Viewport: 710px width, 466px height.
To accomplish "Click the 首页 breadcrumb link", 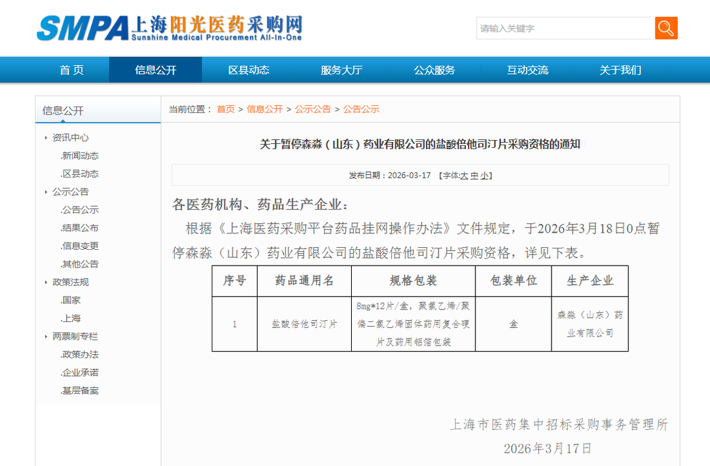I will (x=225, y=109).
